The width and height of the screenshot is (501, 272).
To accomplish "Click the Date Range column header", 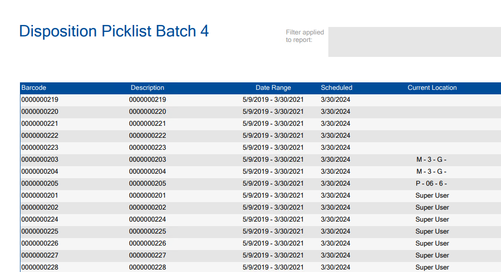I will pyautogui.click(x=273, y=88).
